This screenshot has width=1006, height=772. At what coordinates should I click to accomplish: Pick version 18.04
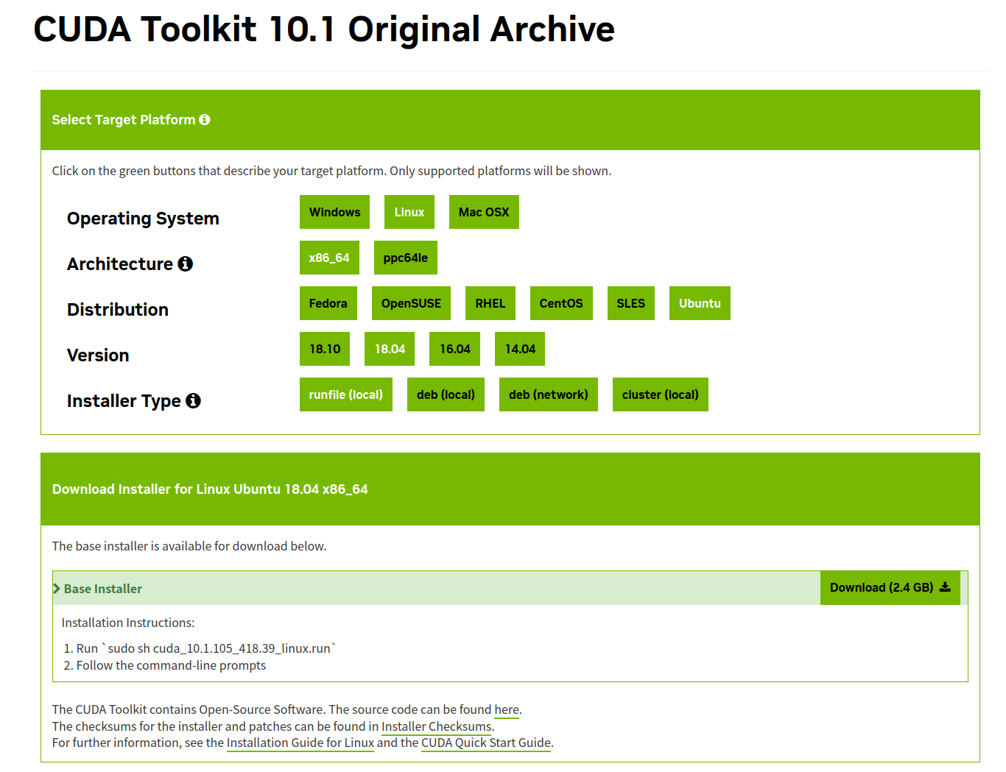390,349
